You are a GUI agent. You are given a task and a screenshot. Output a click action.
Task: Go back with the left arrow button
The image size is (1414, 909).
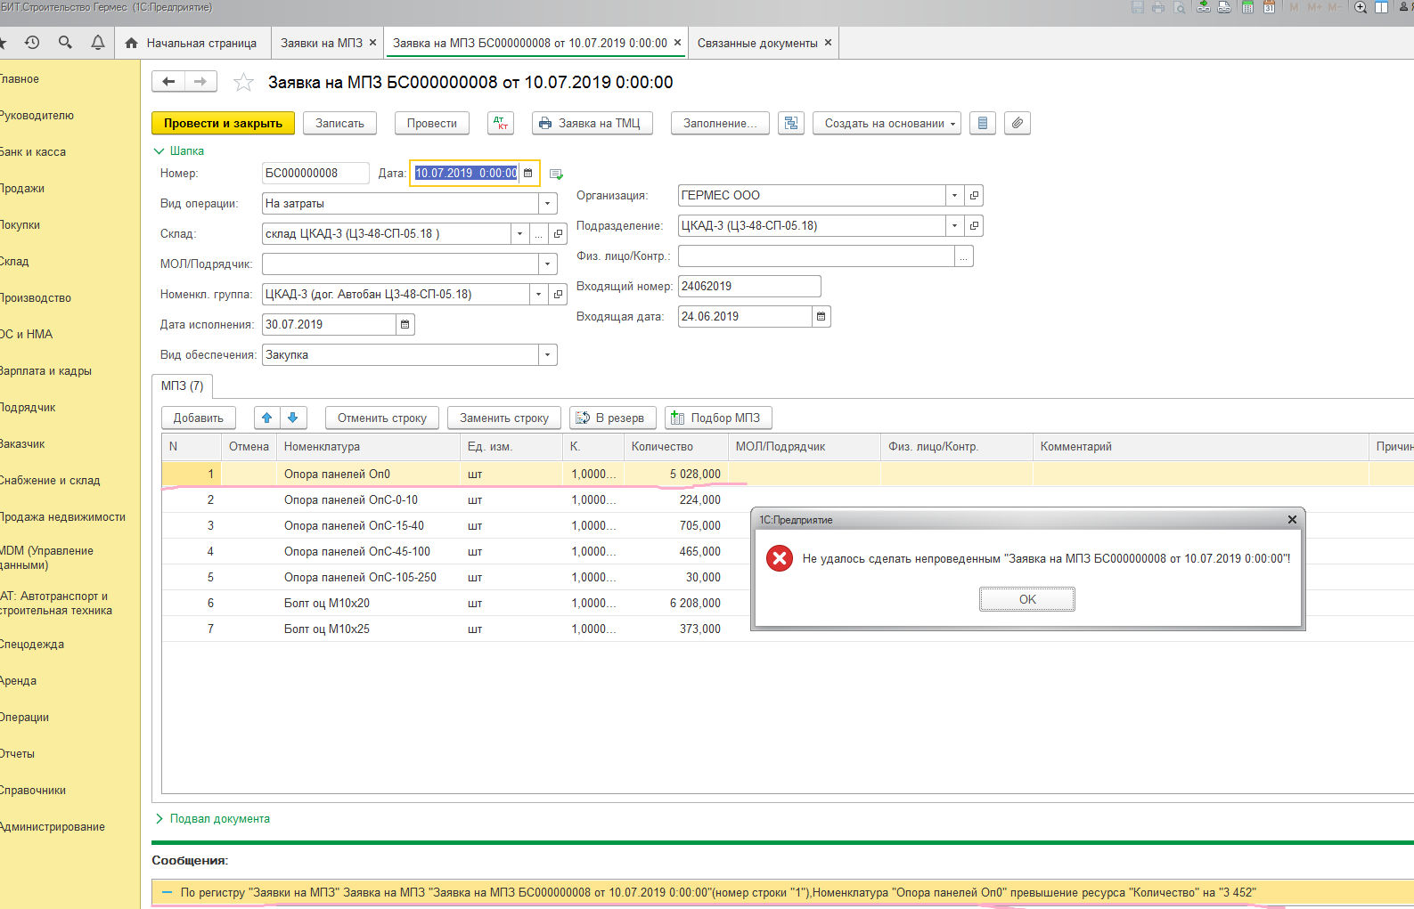[168, 82]
